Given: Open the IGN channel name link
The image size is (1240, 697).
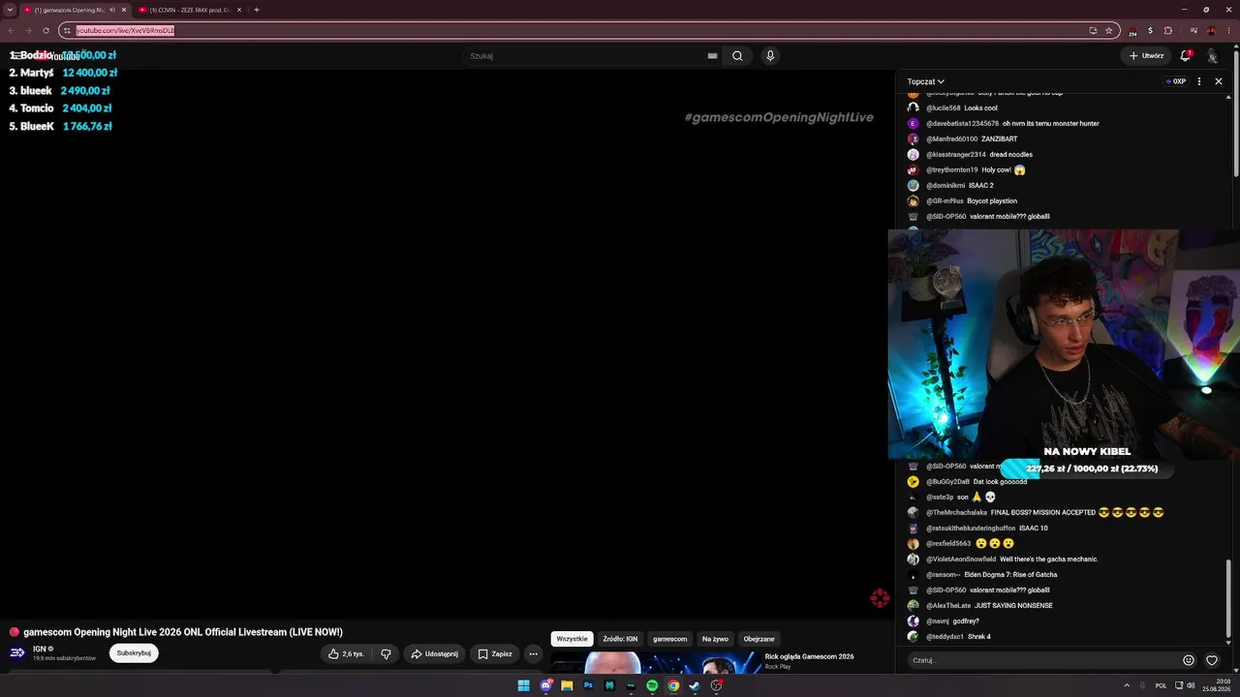Looking at the screenshot, I should coord(40,649).
